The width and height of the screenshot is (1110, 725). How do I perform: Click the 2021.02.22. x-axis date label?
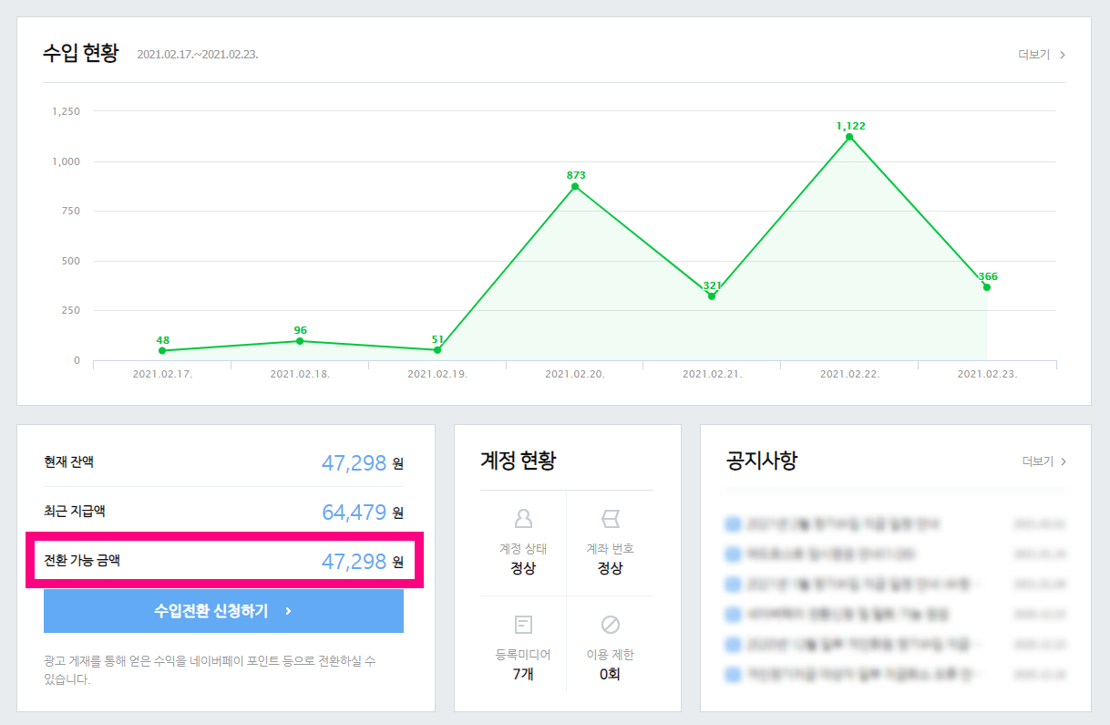coord(849,374)
